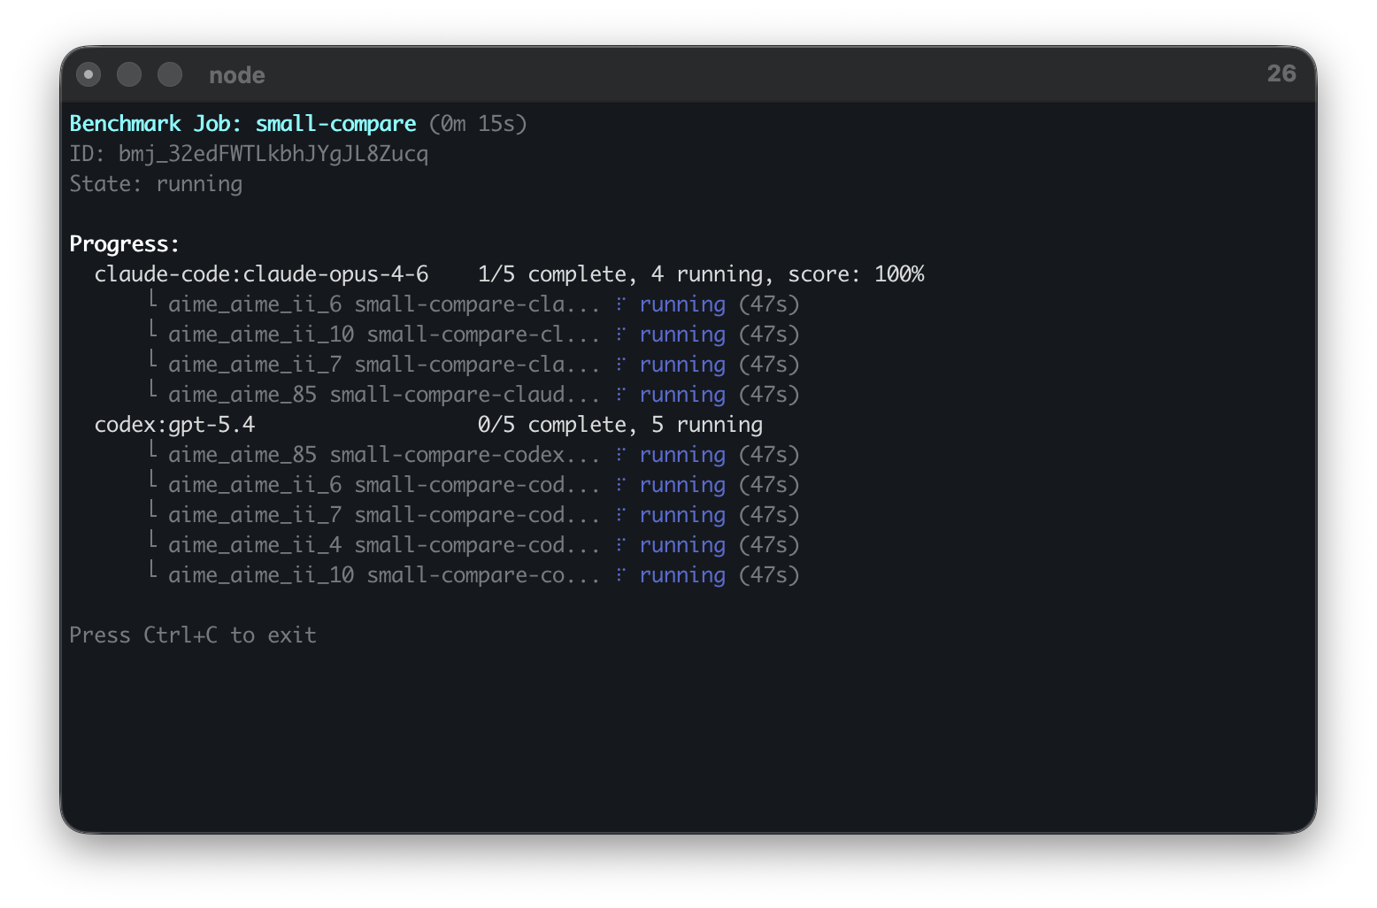This screenshot has height=908, width=1377.
Task: Click the 'codex:gpt-5.4' agent name
Action: (x=174, y=425)
